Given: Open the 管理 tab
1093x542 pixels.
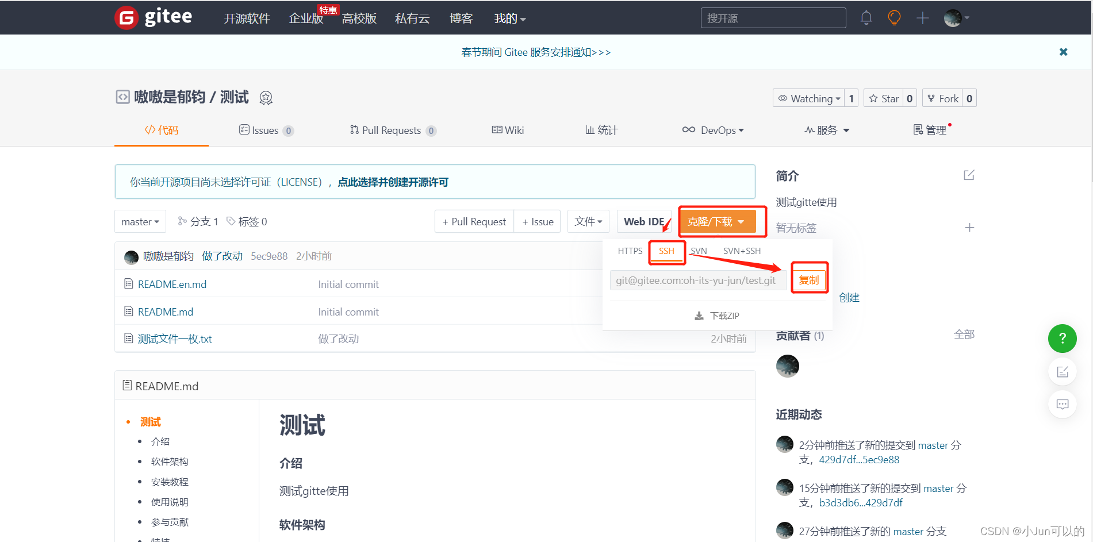Looking at the screenshot, I should [930, 130].
